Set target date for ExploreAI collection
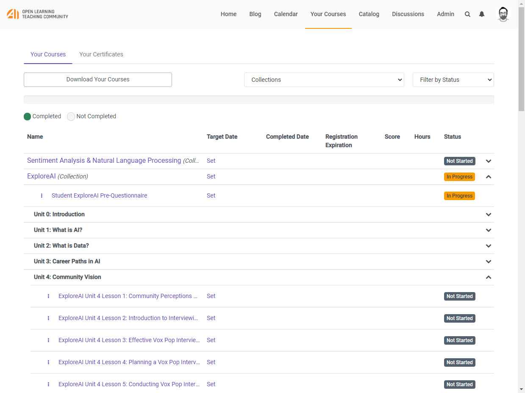The height and width of the screenshot is (393, 525). (x=211, y=176)
